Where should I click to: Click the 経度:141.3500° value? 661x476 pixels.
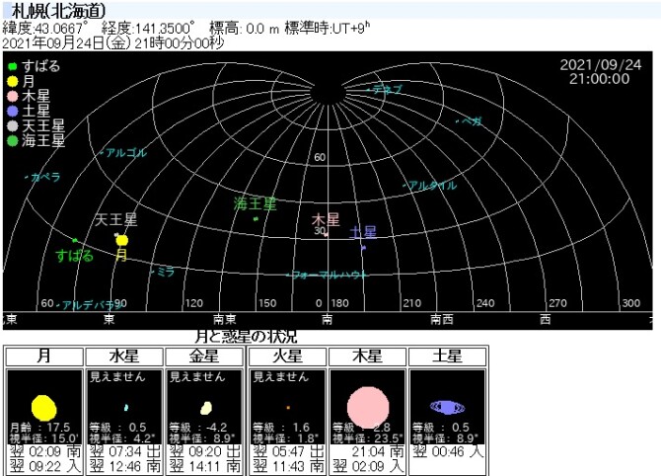[x=148, y=29]
